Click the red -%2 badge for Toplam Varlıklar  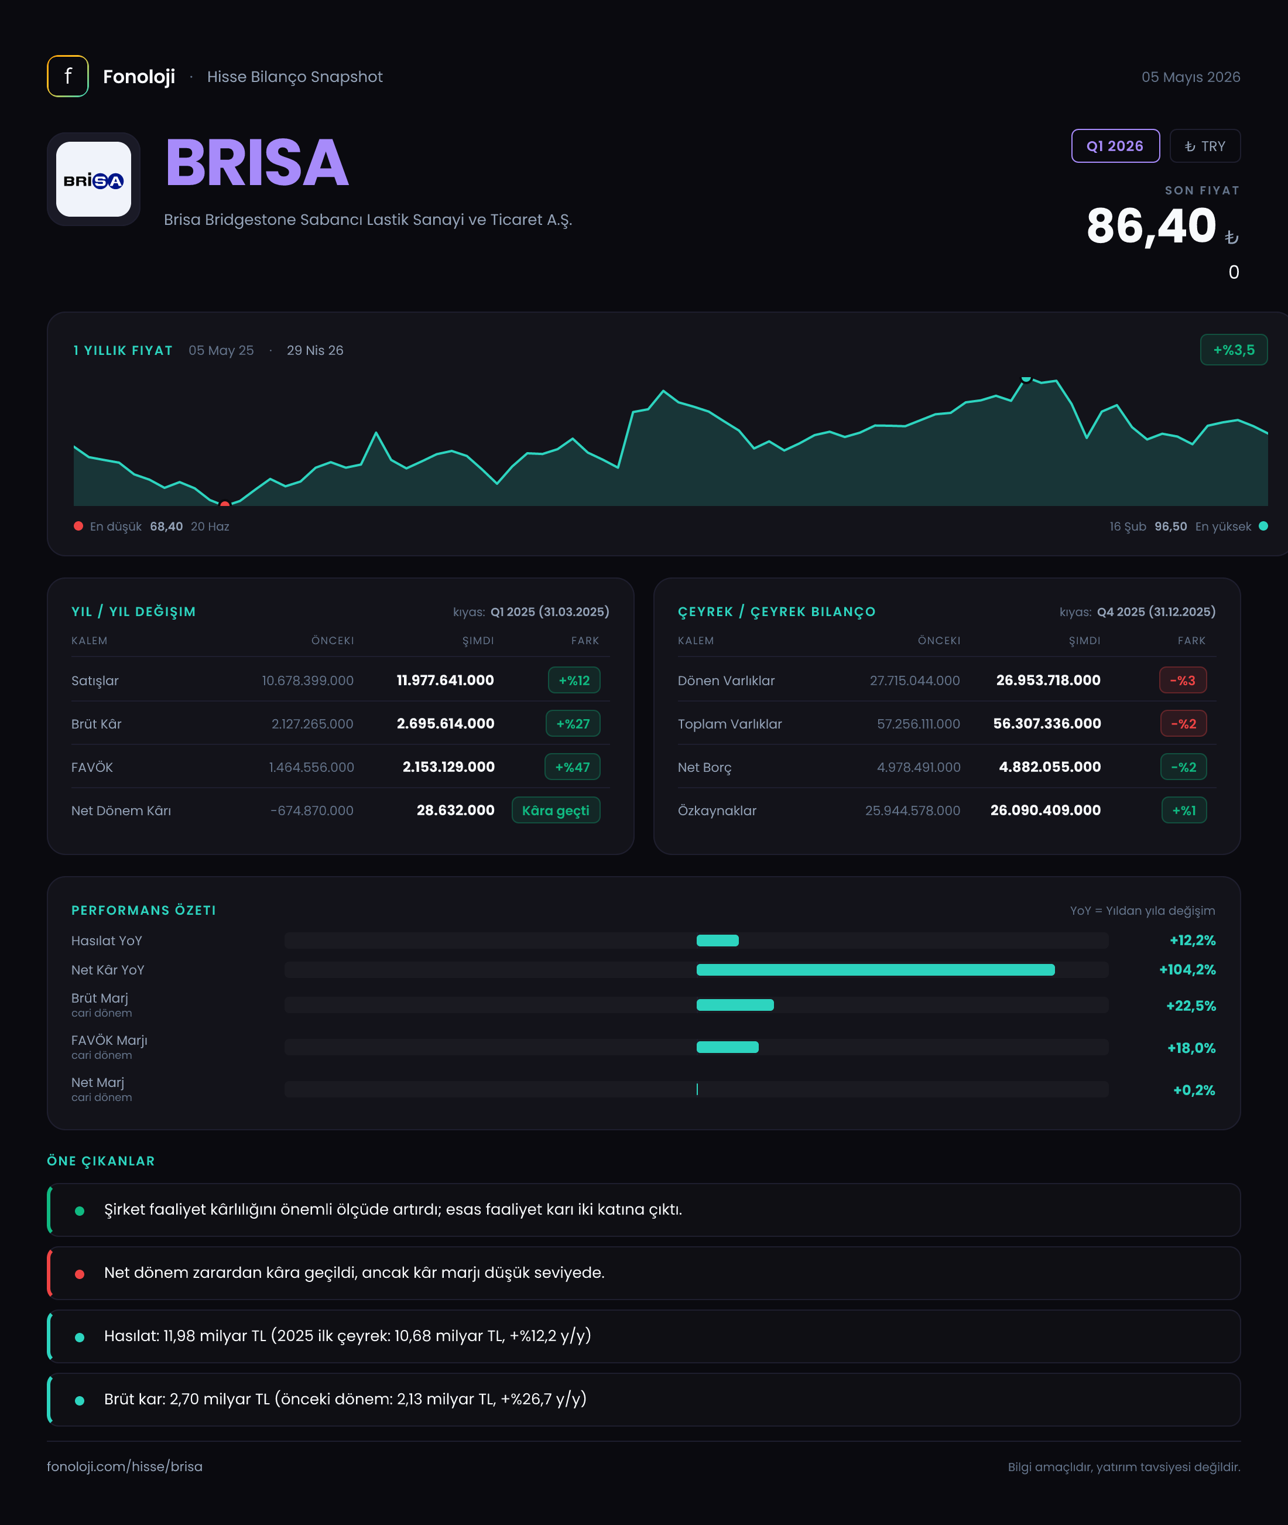tap(1184, 724)
